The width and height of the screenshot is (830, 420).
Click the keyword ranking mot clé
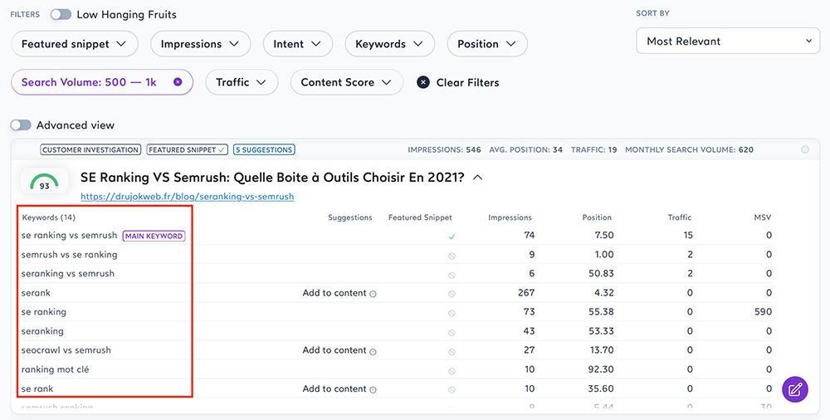(55, 369)
